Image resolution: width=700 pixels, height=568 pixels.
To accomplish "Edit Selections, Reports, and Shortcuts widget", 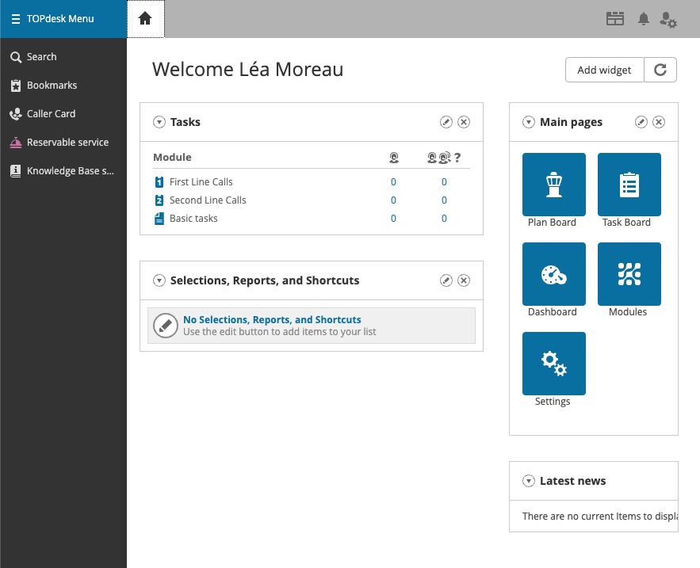I will point(446,280).
